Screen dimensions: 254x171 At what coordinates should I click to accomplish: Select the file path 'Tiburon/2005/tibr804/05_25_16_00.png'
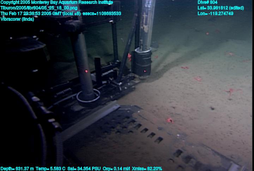point(39,8)
